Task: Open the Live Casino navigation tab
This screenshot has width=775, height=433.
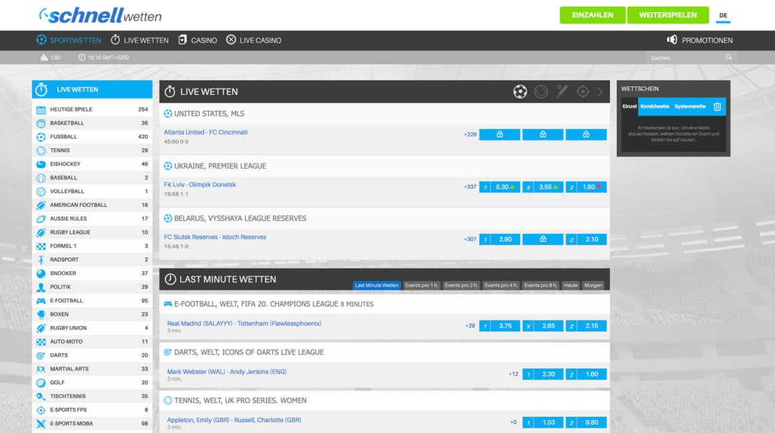Action: [x=254, y=40]
